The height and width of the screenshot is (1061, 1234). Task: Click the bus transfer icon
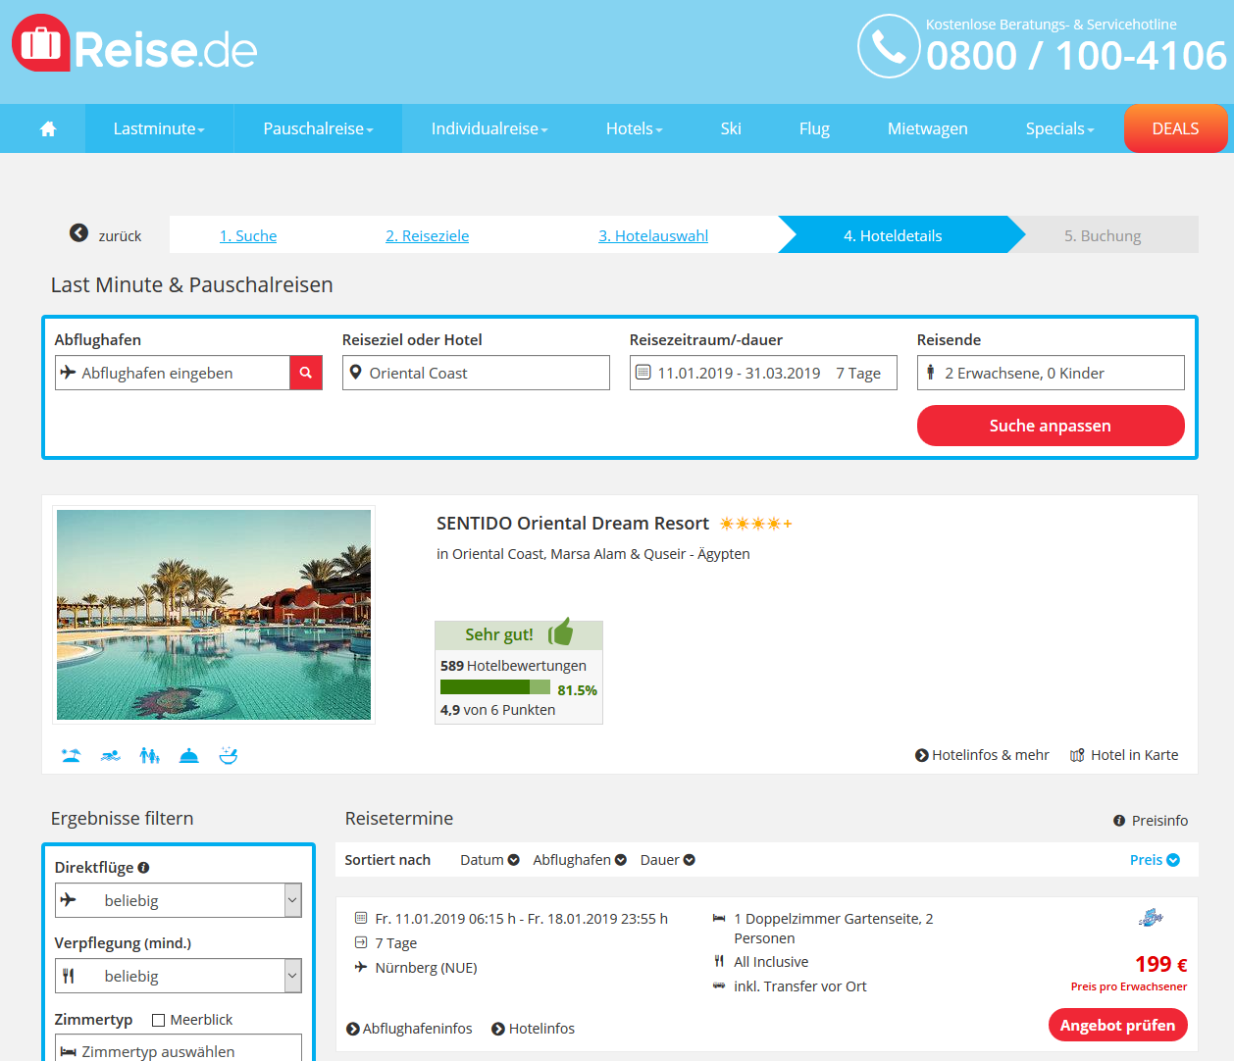pos(719,985)
